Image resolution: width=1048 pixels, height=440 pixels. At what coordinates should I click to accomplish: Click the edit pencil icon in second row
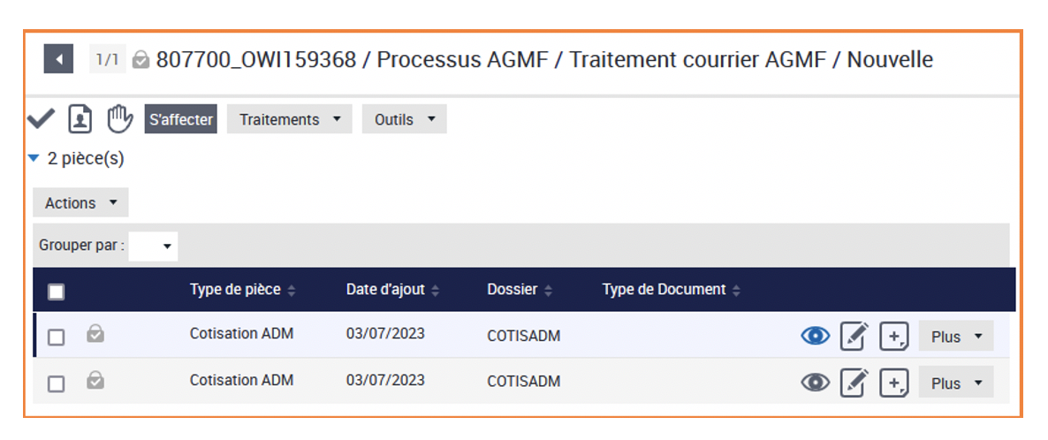coord(854,383)
